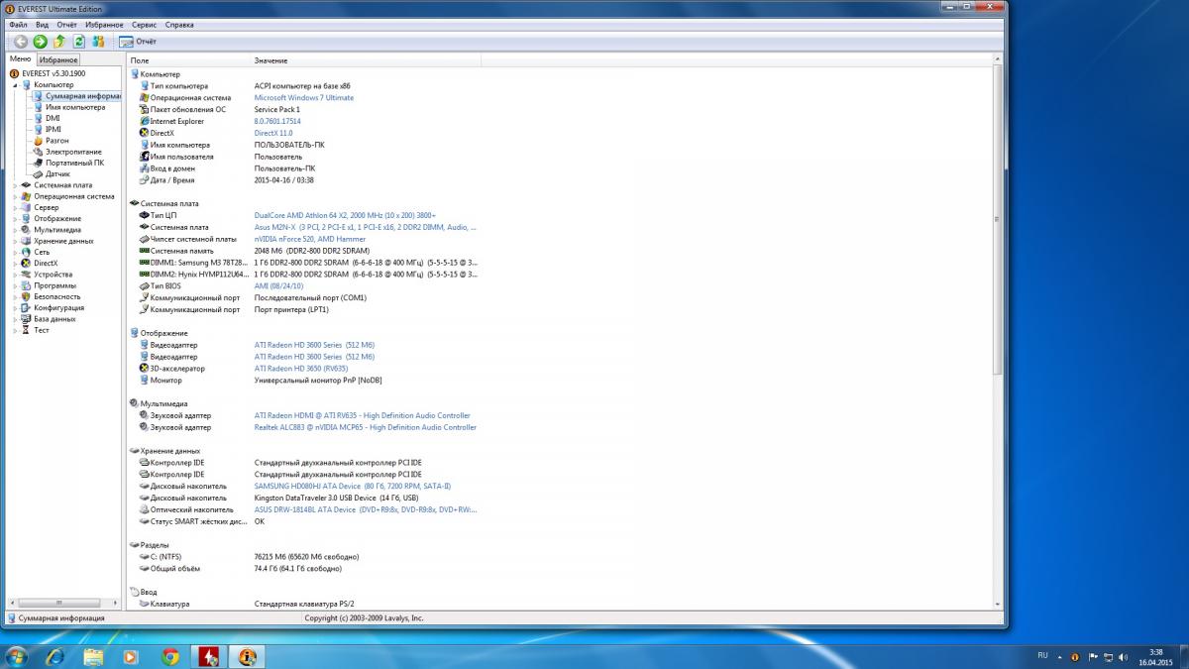Viewport: 1189px width, 669px height.
Task: Click the volume speaker icon in system tray
Action: coord(1123,656)
